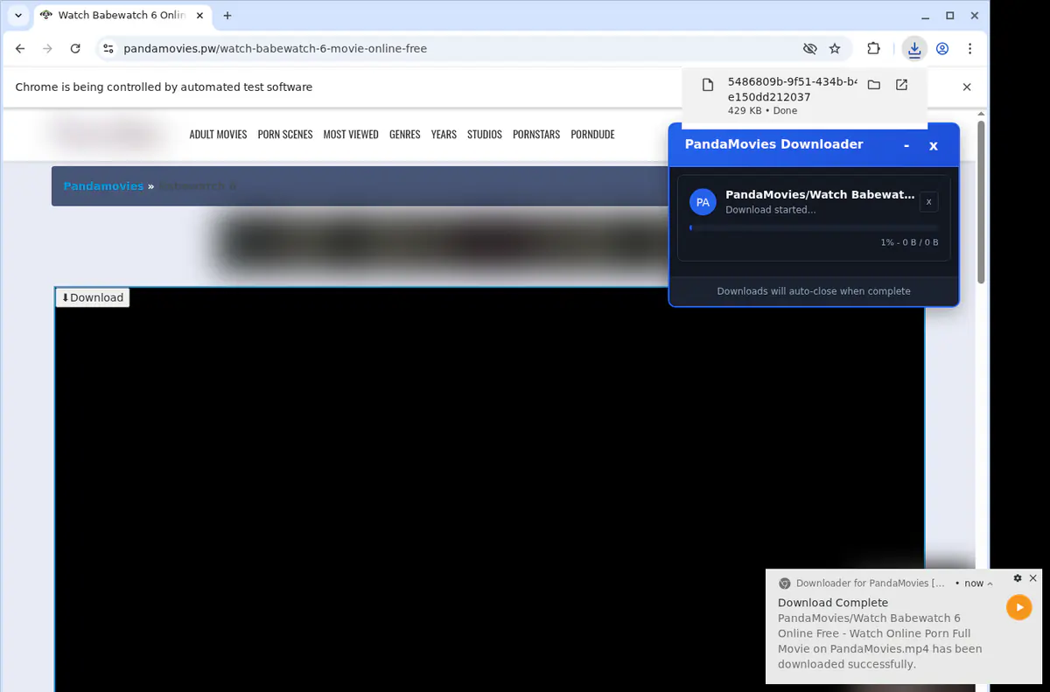1050x692 pixels.
Task: Open Porn Scenes menu
Action: coord(285,135)
